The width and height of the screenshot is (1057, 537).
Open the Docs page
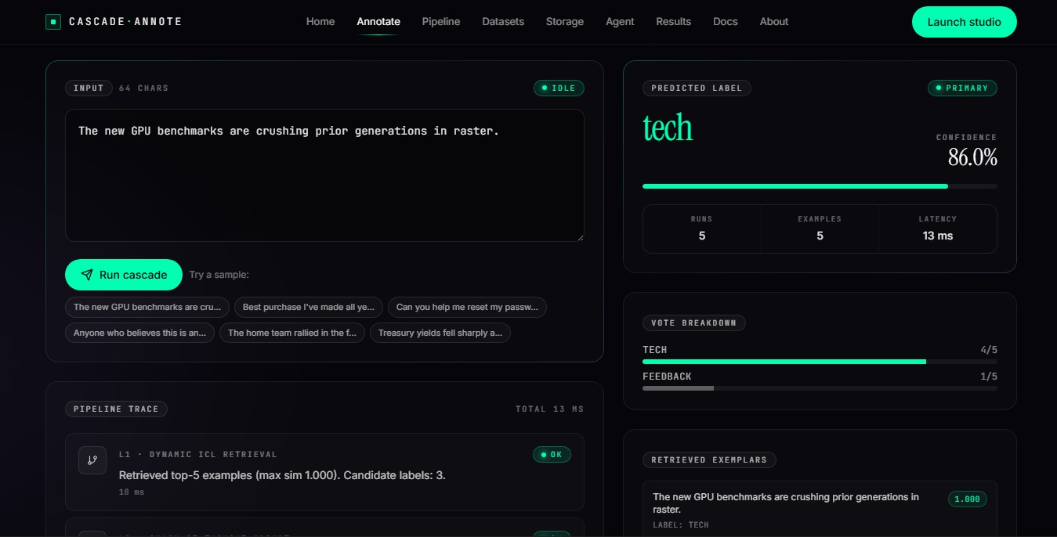click(x=726, y=22)
